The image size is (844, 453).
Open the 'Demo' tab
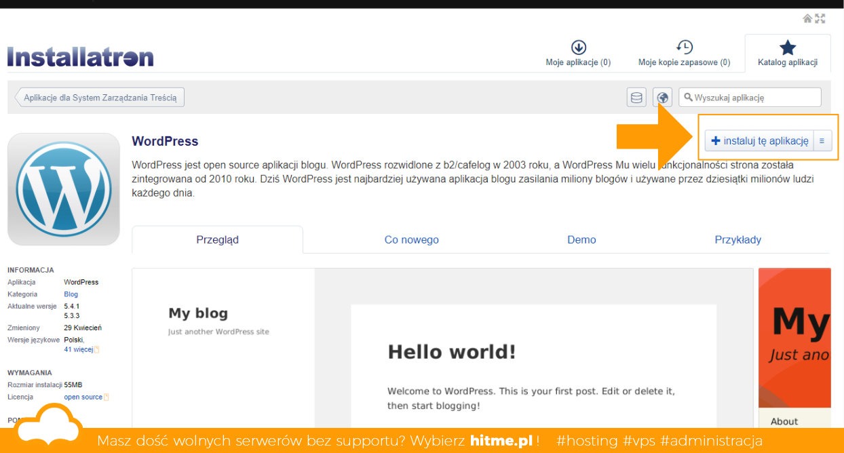pyautogui.click(x=581, y=239)
